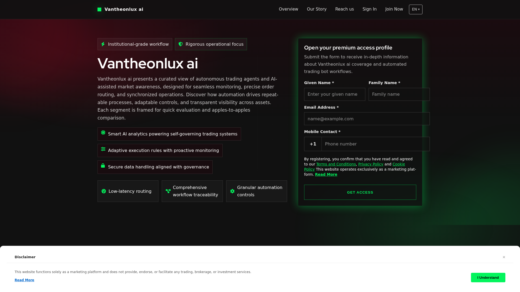Click the lightning bolt icon beside Institutional-grade workflow

pyautogui.click(x=103, y=44)
